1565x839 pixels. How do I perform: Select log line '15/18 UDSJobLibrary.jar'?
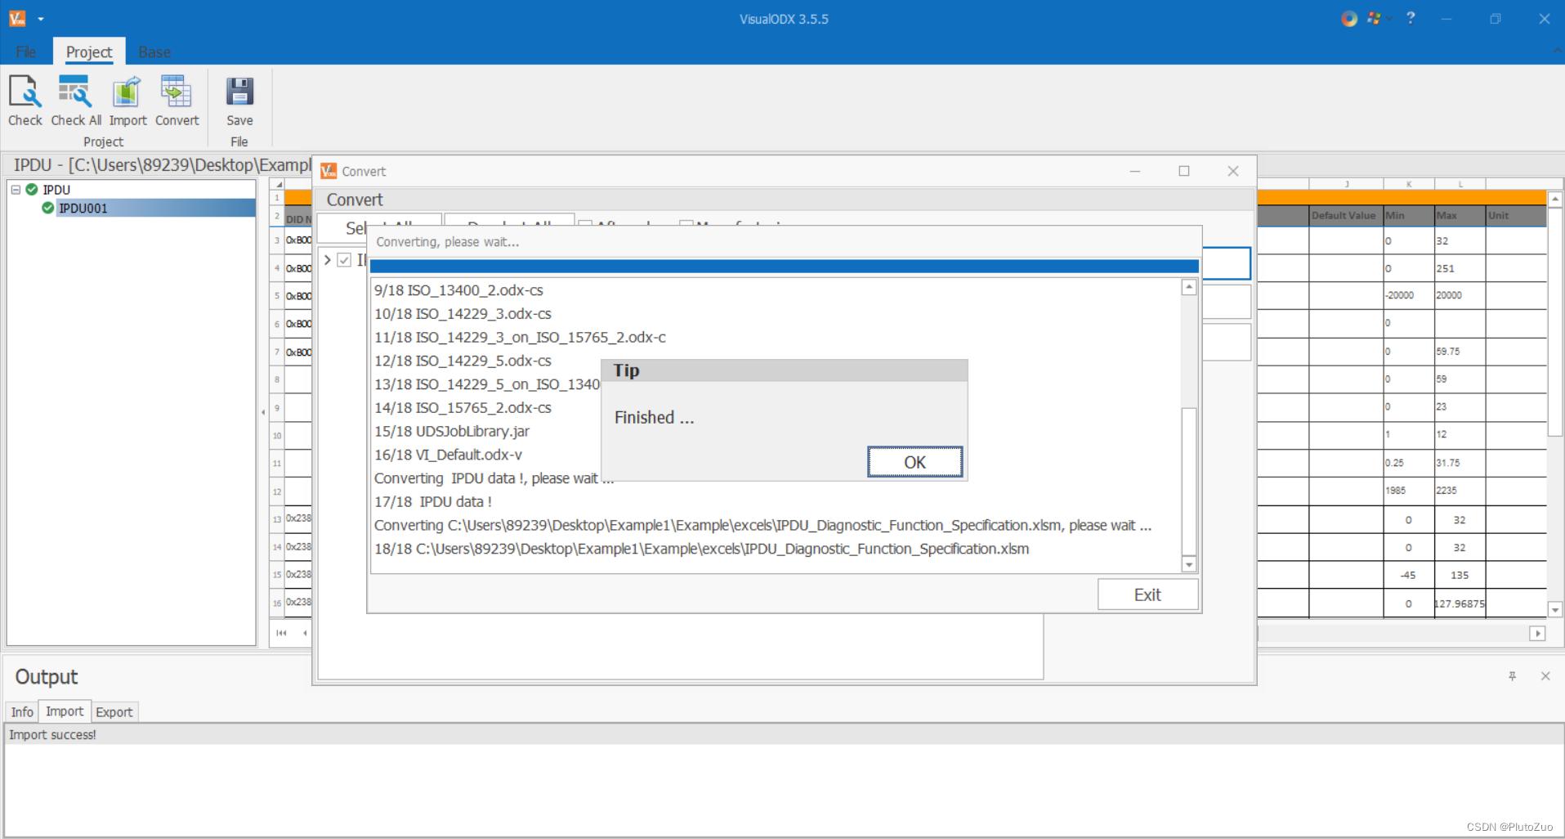(452, 431)
